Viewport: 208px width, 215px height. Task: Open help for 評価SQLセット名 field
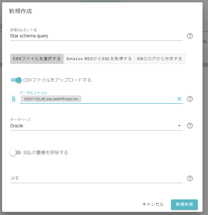pos(190,36)
